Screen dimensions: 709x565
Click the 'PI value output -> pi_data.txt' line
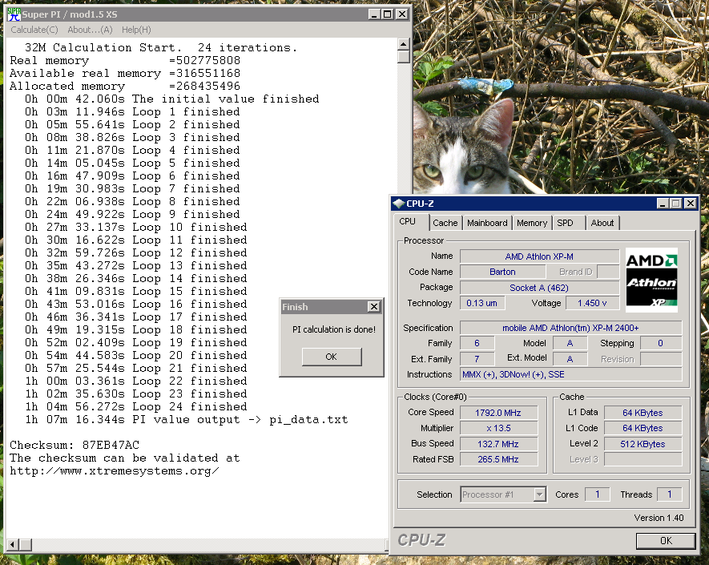[x=187, y=420]
